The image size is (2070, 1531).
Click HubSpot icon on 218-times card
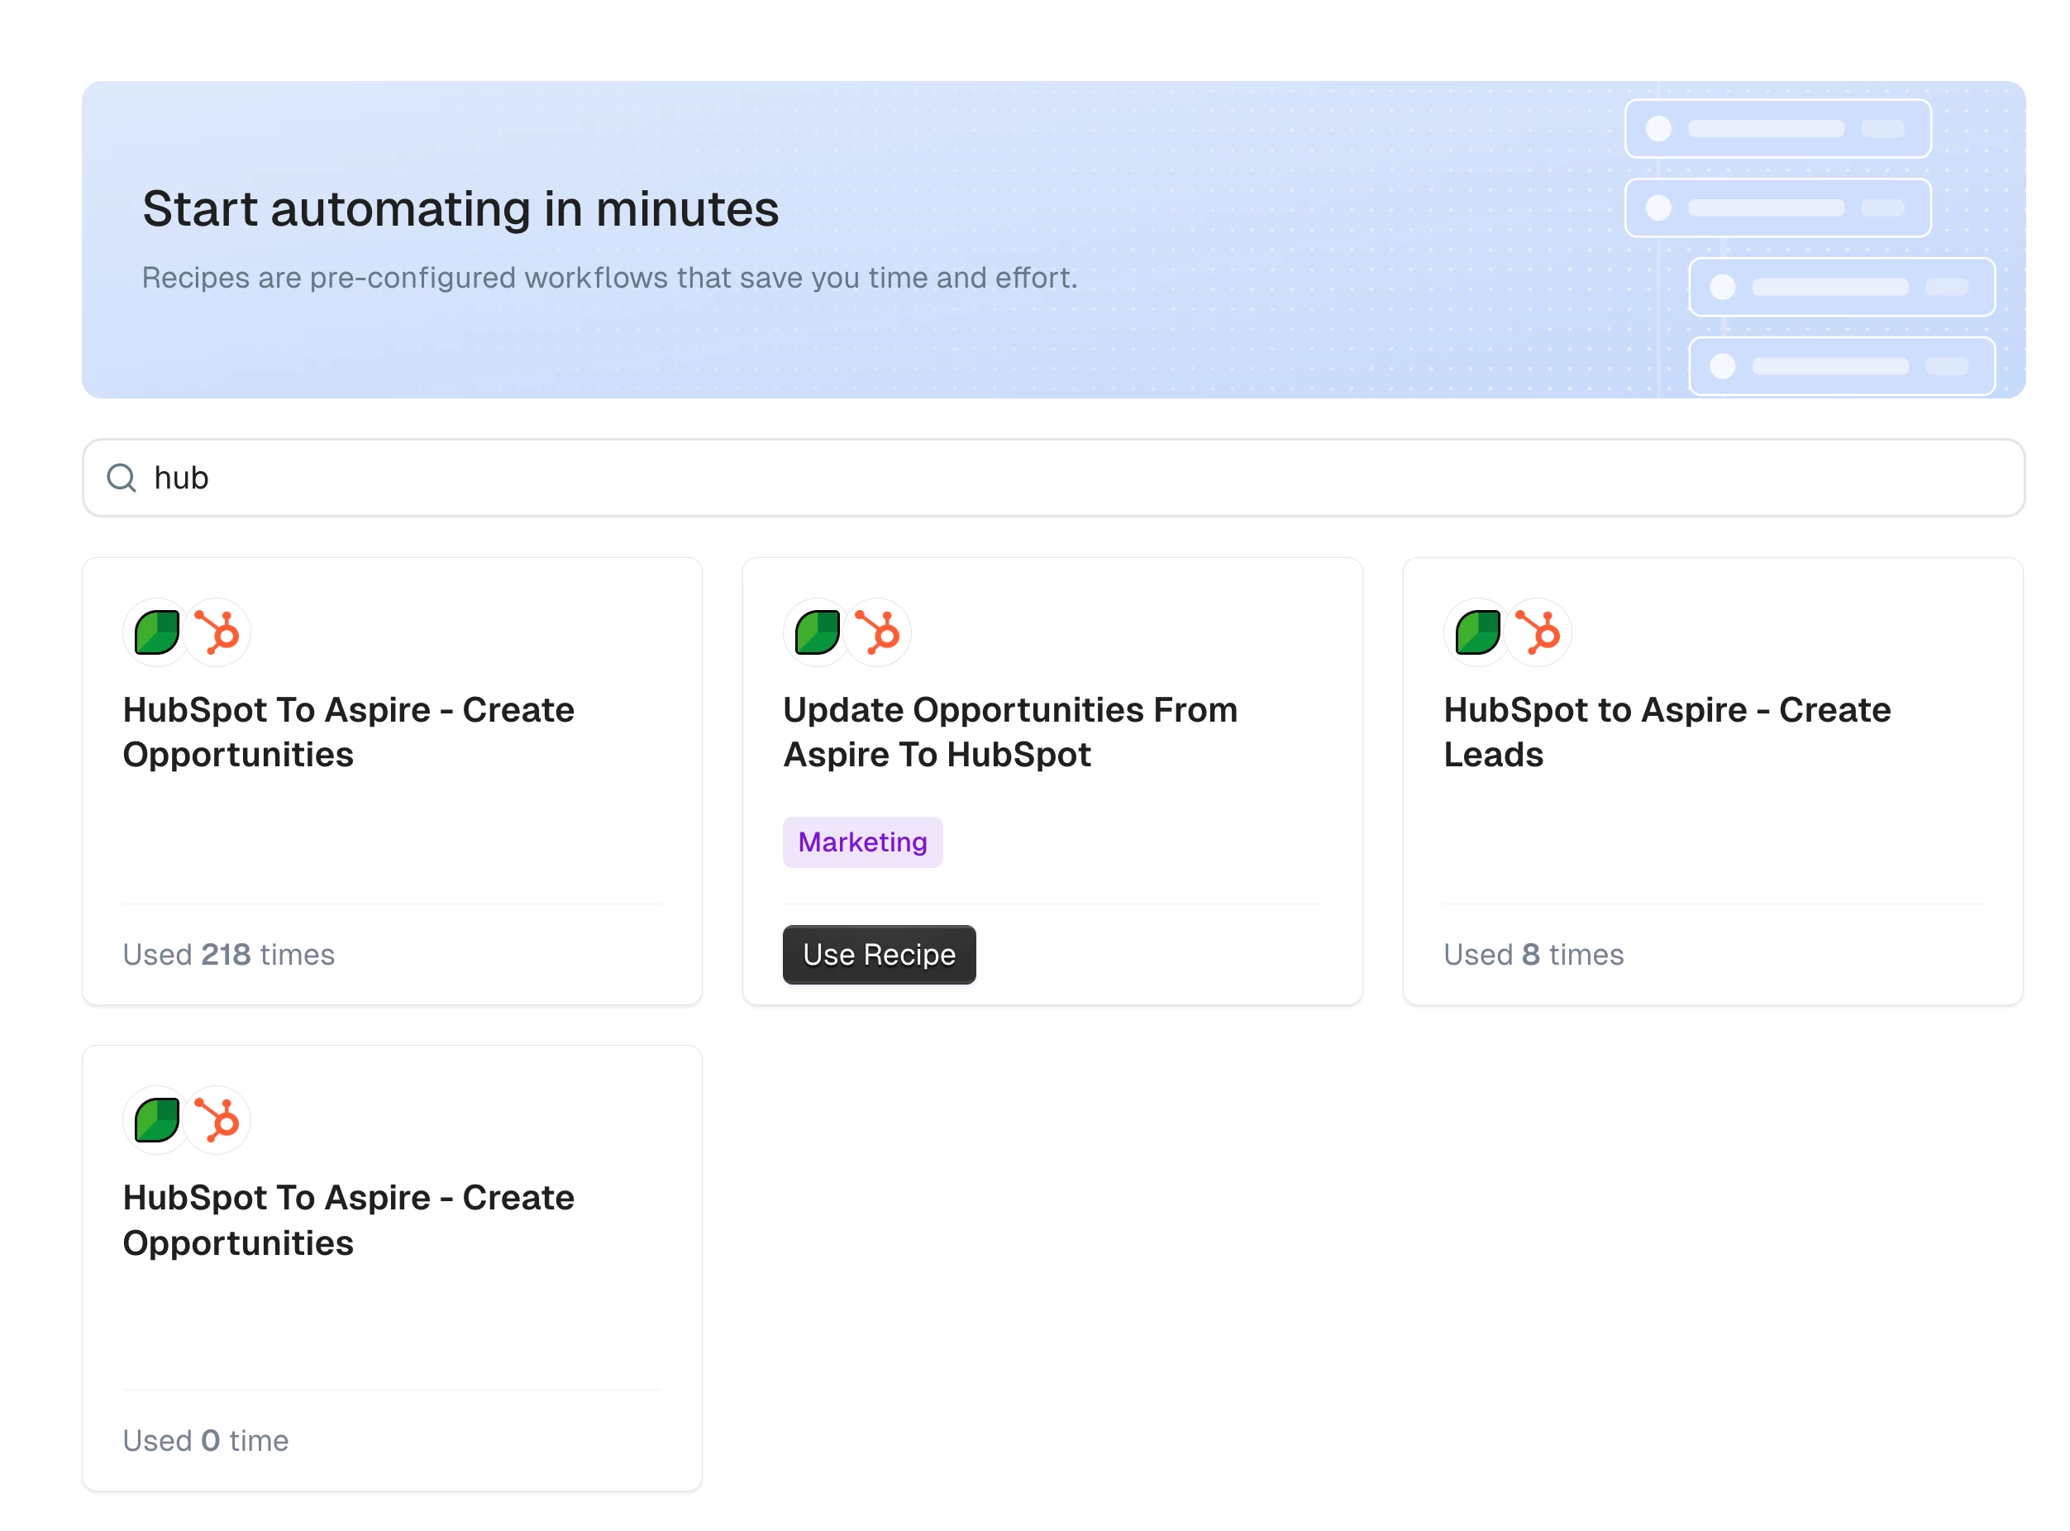217,633
